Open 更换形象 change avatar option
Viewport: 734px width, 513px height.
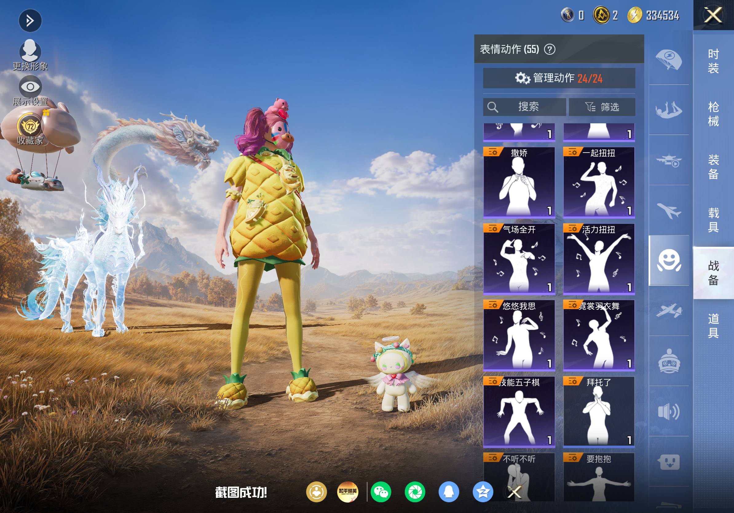pyautogui.click(x=30, y=55)
